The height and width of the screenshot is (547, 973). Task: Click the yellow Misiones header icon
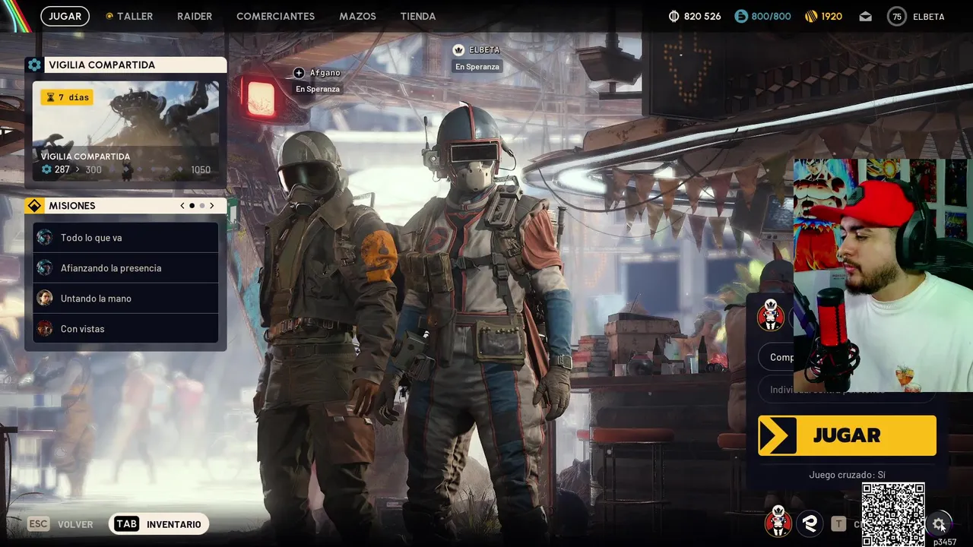click(x=34, y=206)
